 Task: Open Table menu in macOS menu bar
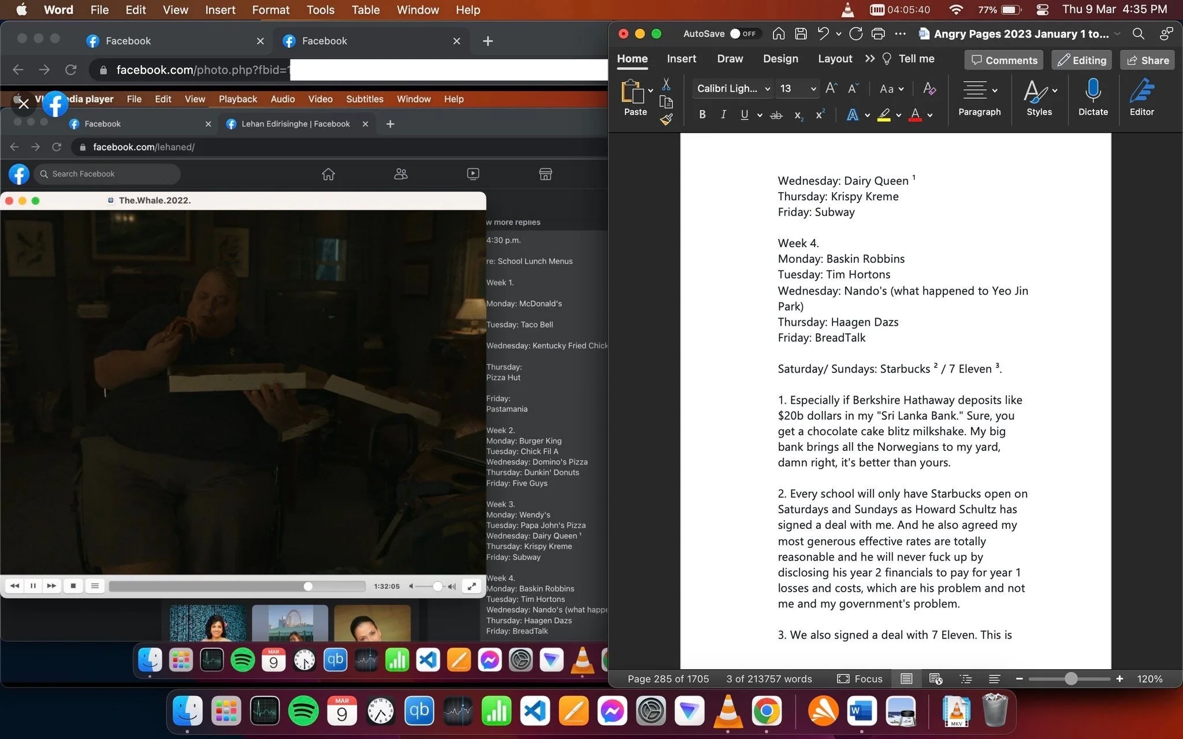[x=365, y=10]
